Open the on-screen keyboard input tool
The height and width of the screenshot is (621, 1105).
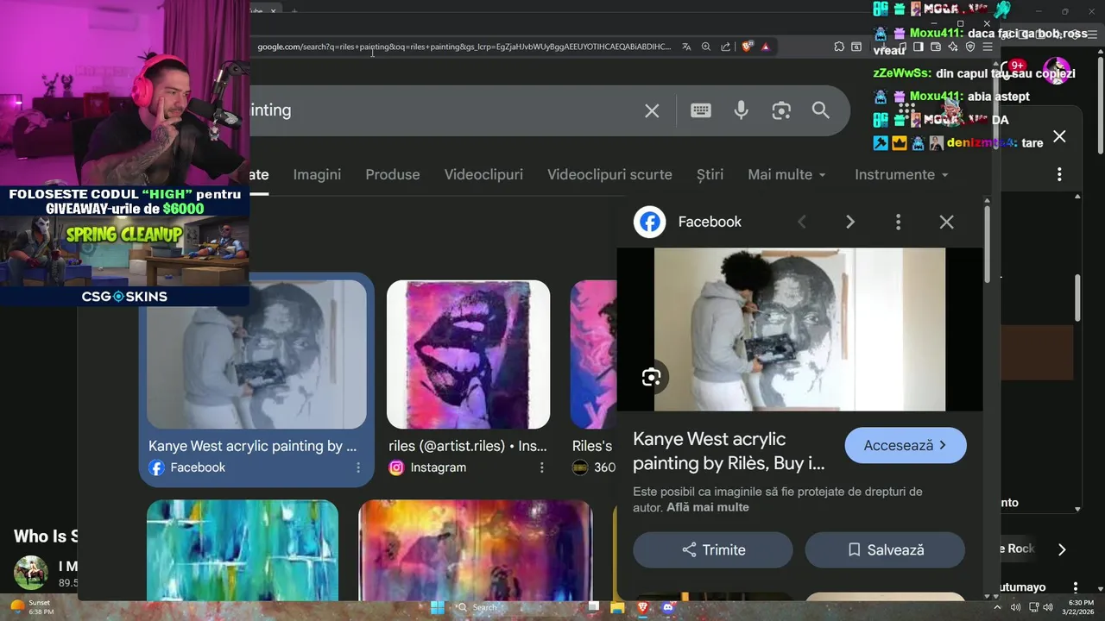tap(701, 110)
